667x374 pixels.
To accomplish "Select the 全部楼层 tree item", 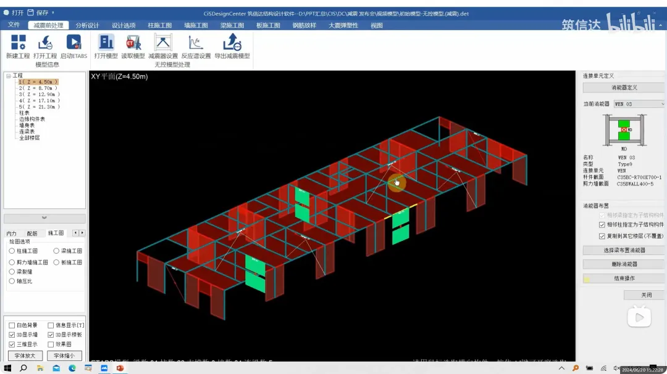I will 29,138.
